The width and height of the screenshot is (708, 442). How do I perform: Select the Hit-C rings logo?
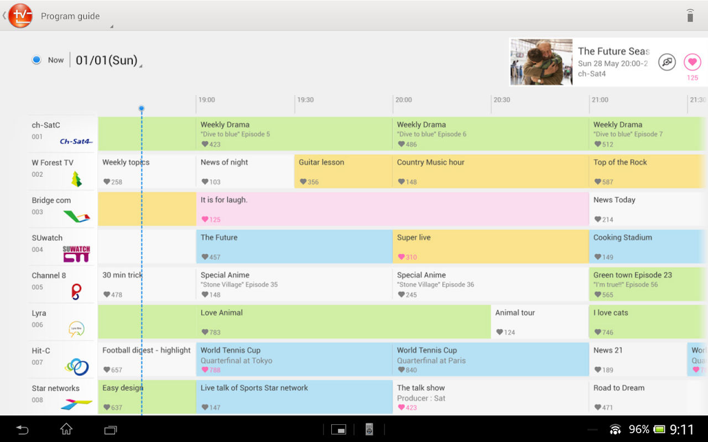[x=77, y=366]
